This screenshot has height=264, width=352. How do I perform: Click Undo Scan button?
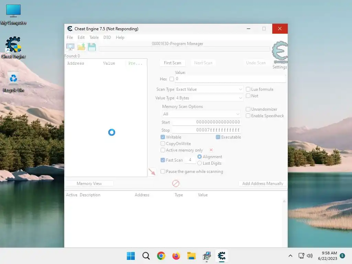tap(256, 63)
